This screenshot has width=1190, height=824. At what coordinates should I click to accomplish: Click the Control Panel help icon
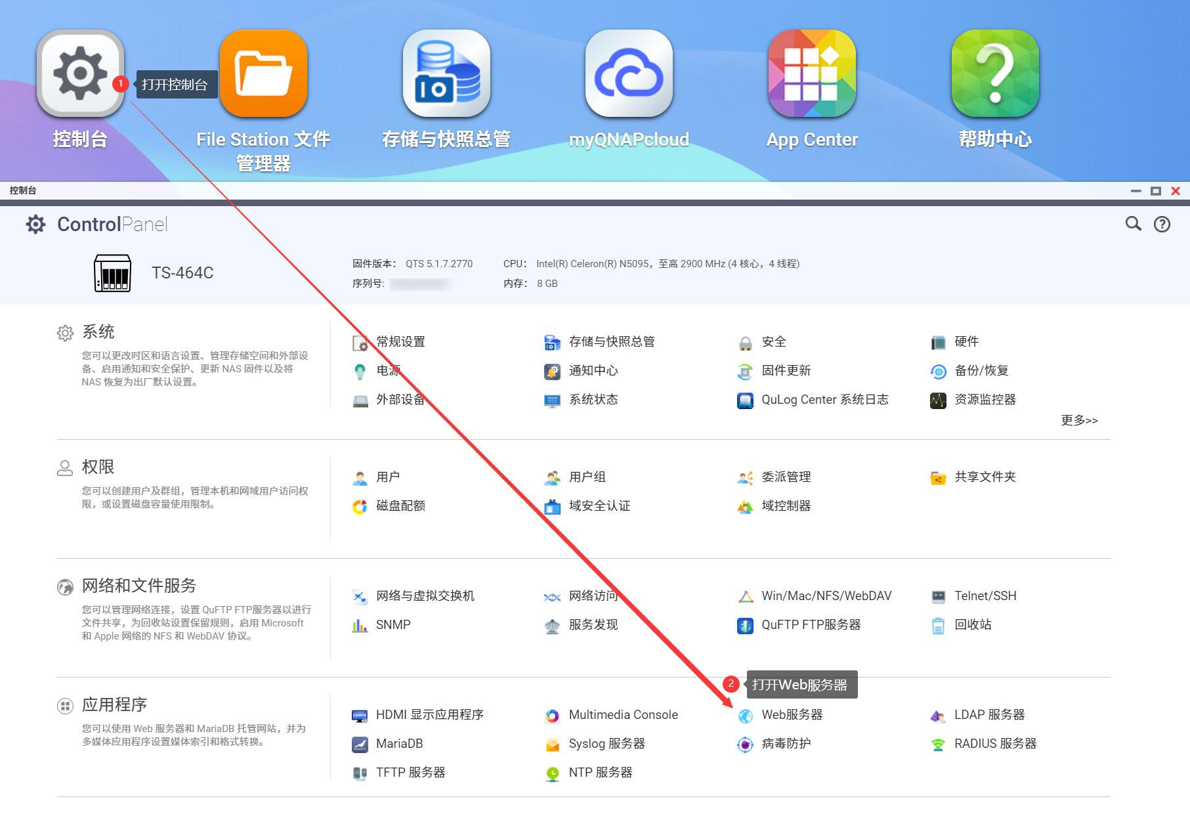(x=1162, y=225)
